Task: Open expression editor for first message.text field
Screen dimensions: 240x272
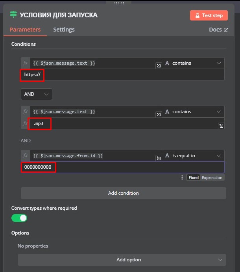Action: click(x=159, y=65)
